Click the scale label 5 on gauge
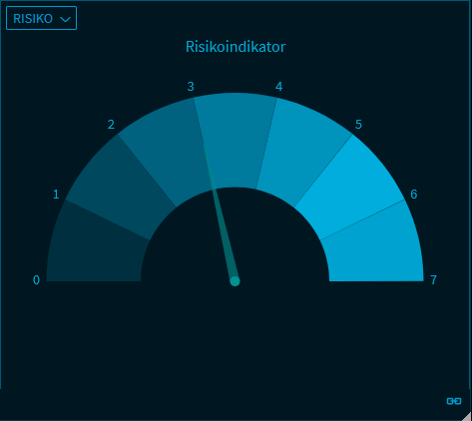The image size is (472, 421). pyautogui.click(x=358, y=125)
